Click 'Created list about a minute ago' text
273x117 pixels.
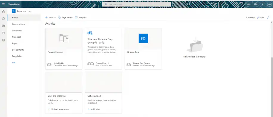click(66, 65)
